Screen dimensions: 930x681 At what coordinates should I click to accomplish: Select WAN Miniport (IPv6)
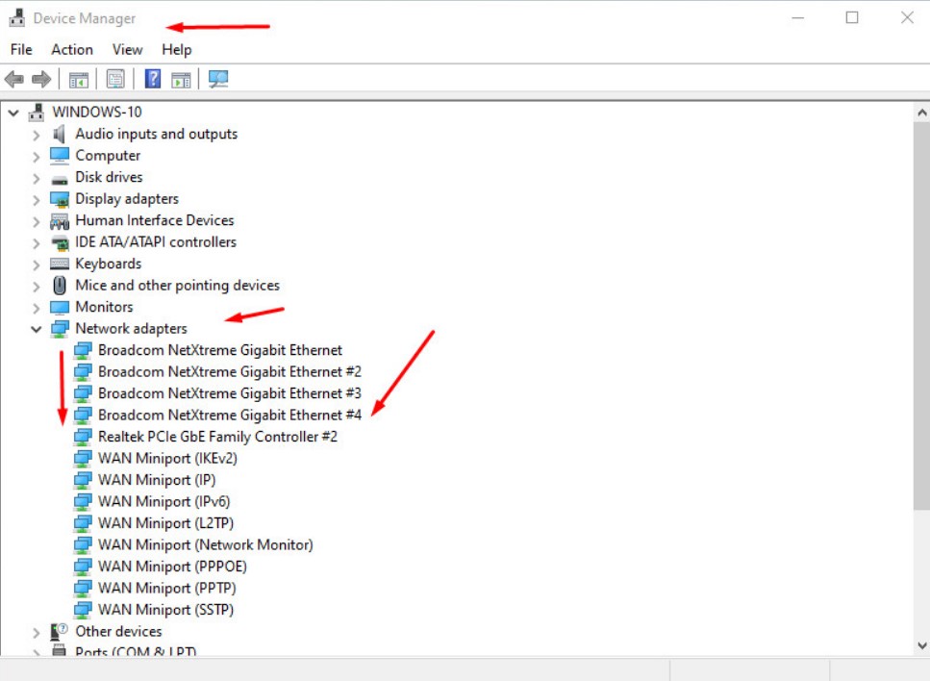(x=163, y=501)
